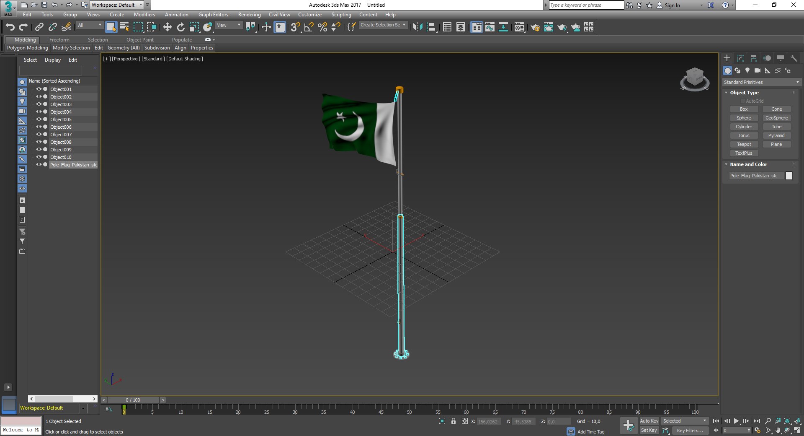
Task: Open Render Setup teapot icon
Action: point(535,27)
